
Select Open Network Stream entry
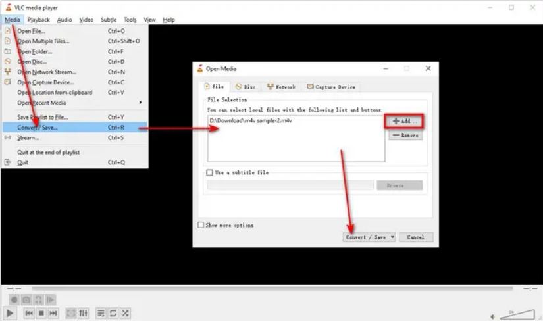click(x=75, y=72)
